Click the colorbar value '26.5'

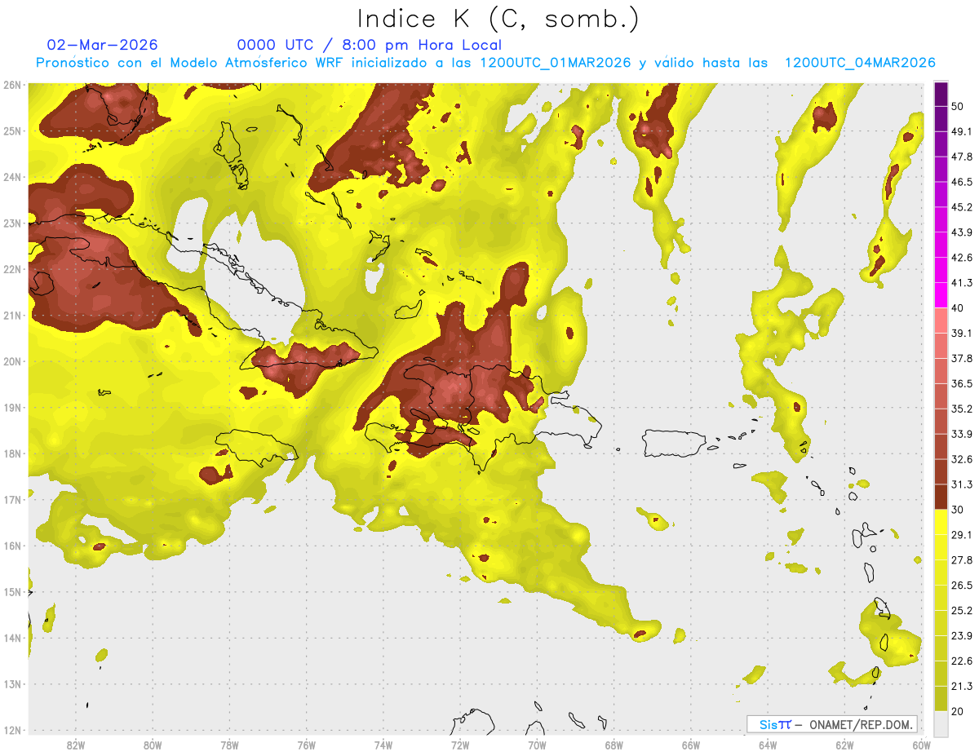point(962,586)
